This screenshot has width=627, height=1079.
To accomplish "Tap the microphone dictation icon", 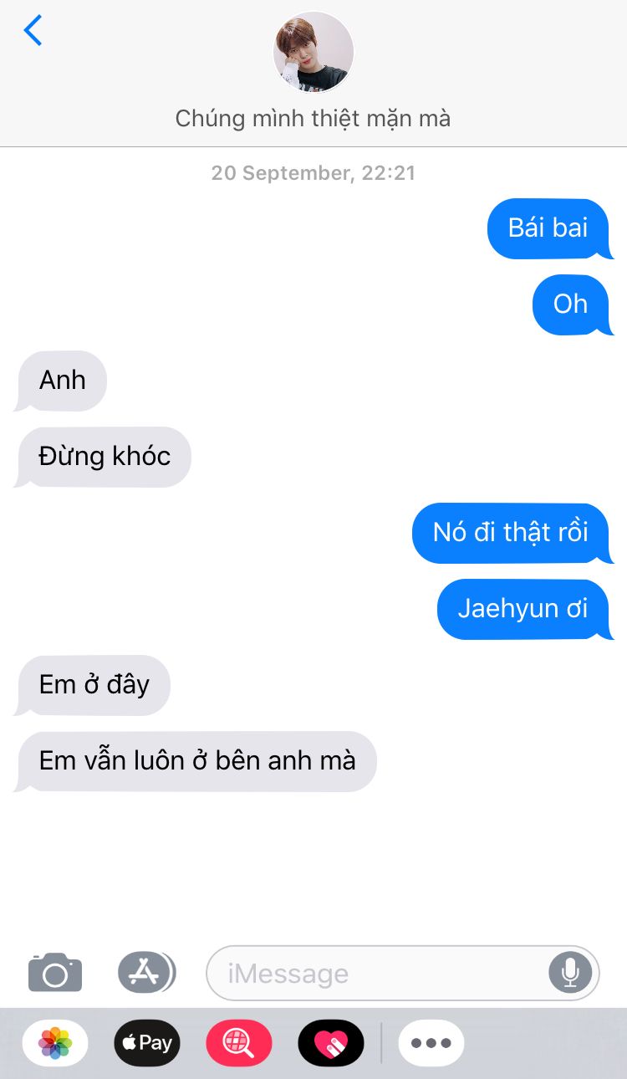I will (570, 973).
